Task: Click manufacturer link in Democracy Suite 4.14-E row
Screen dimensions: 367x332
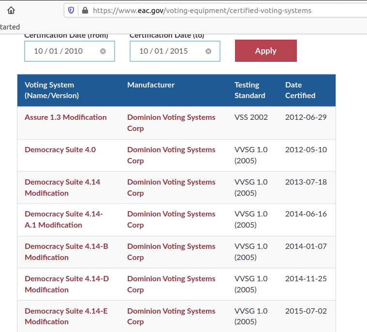Action: click(x=171, y=317)
